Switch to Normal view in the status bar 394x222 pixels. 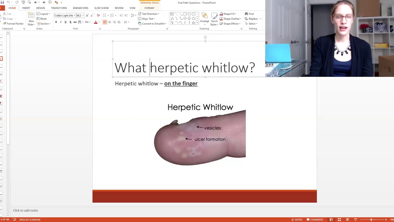[331, 220]
